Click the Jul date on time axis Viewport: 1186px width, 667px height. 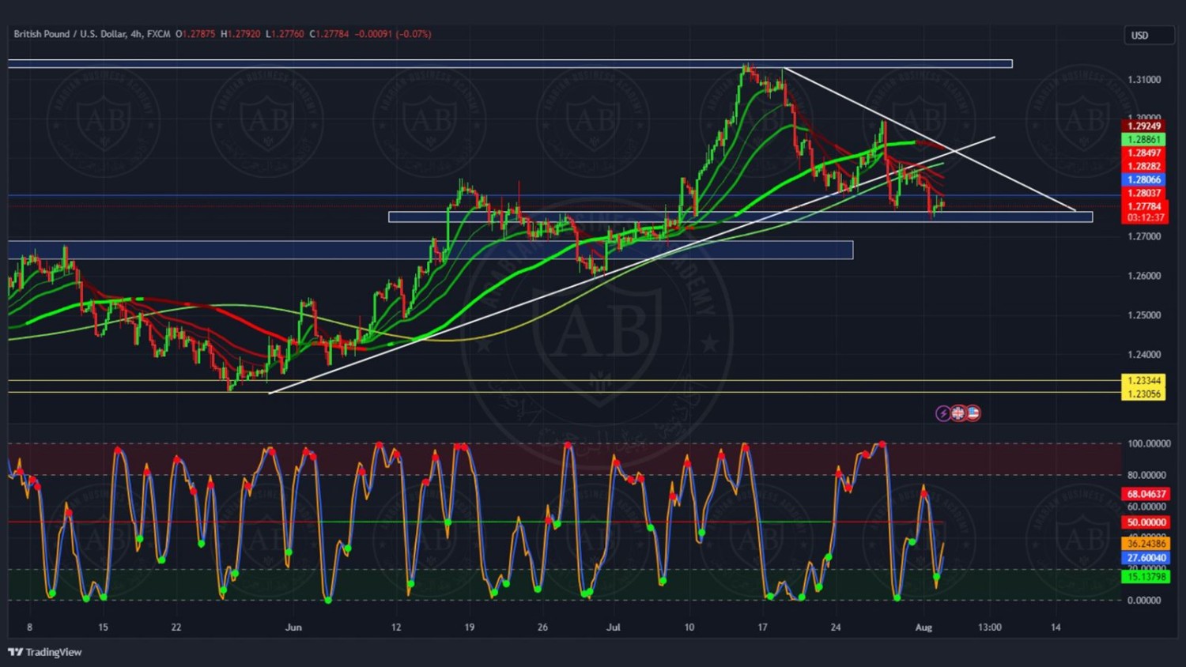(x=614, y=627)
